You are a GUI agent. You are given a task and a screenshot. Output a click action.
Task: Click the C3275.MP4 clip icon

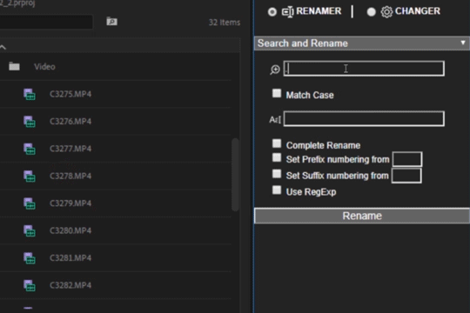click(30, 94)
